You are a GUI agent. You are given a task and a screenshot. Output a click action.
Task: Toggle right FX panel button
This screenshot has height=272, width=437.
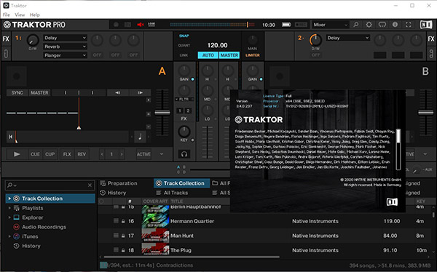[431, 39]
